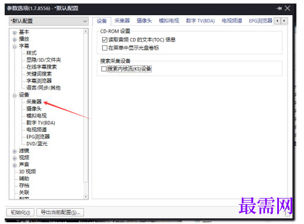Viewport: 304px width, 224px height.
Task: Click the 初始化(I) button
Action: pyautogui.click(x=20, y=212)
